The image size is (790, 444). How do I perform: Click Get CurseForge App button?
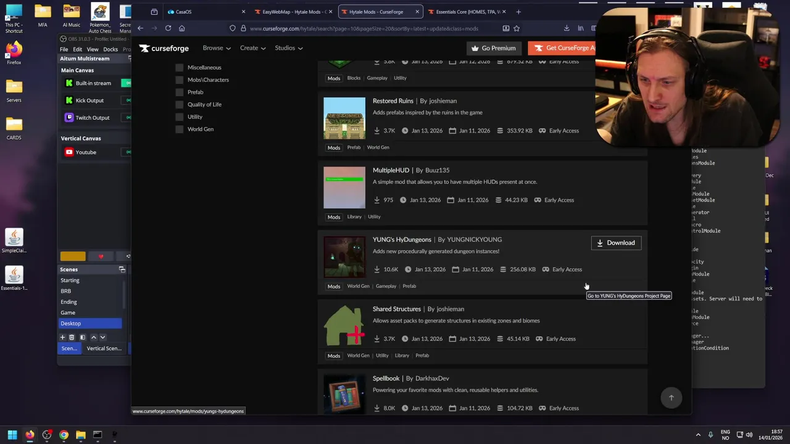(562, 48)
